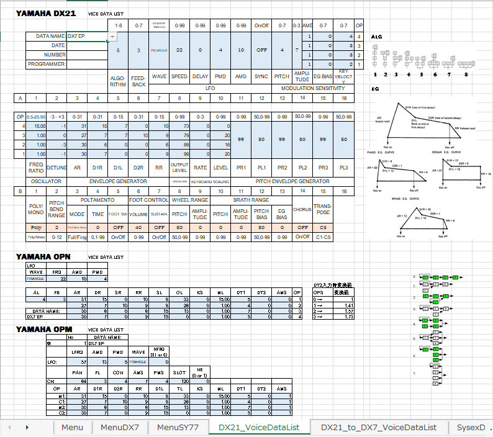Image resolution: width=493 pixels, height=437 pixels.
Task: Select the Full/Fing range cell
Action: click(77, 237)
